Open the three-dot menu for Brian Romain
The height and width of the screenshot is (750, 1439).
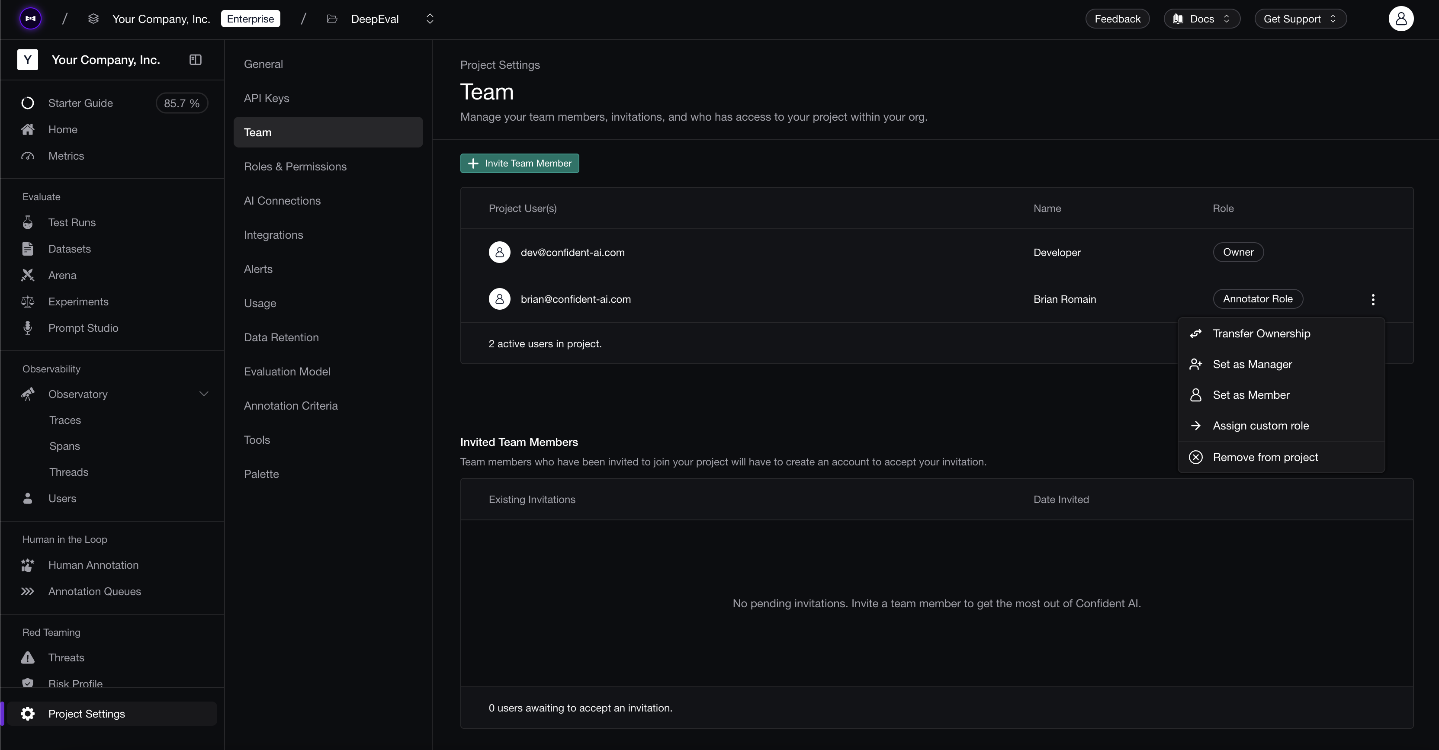click(x=1372, y=299)
